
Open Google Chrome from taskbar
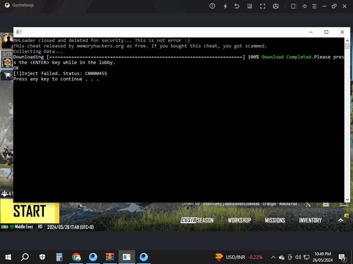click(76, 257)
